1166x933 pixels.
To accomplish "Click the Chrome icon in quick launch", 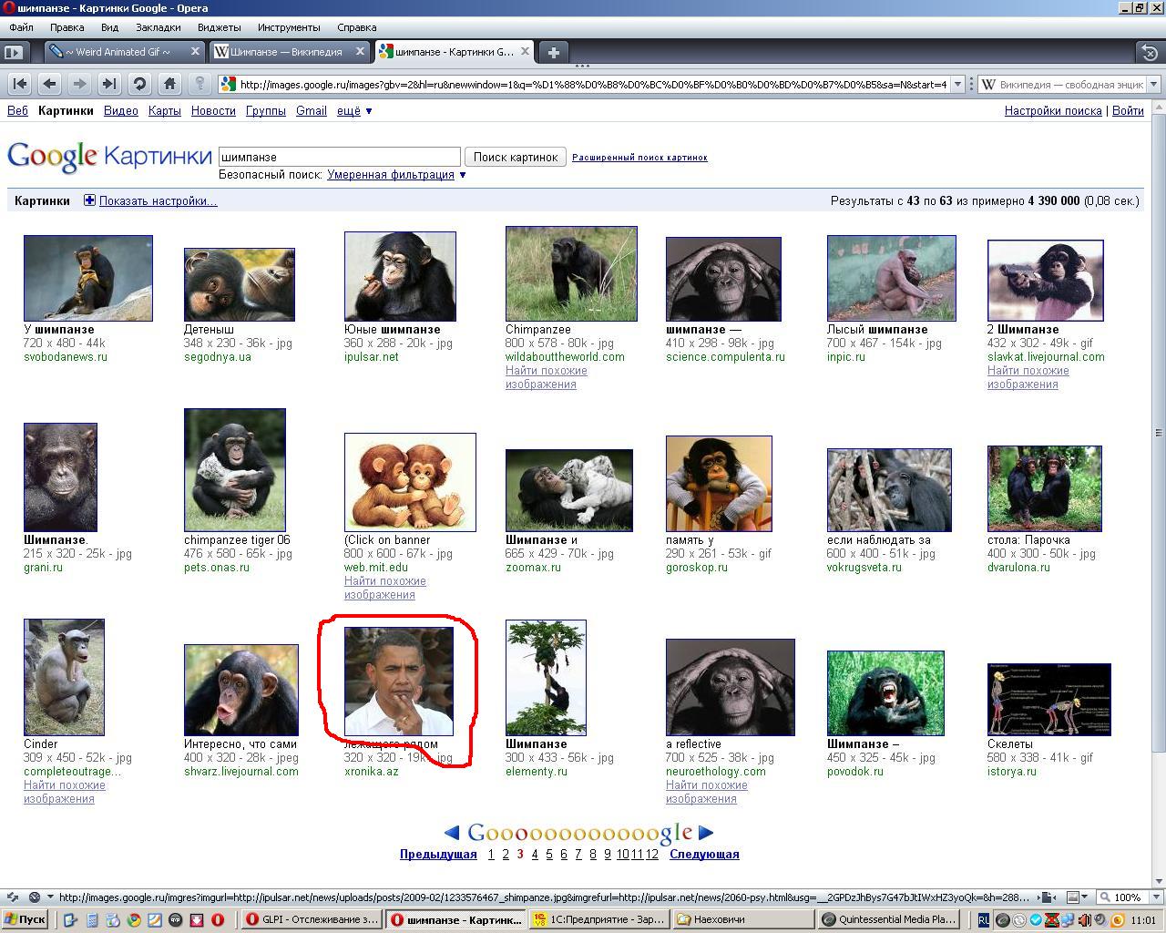I will pos(134,920).
